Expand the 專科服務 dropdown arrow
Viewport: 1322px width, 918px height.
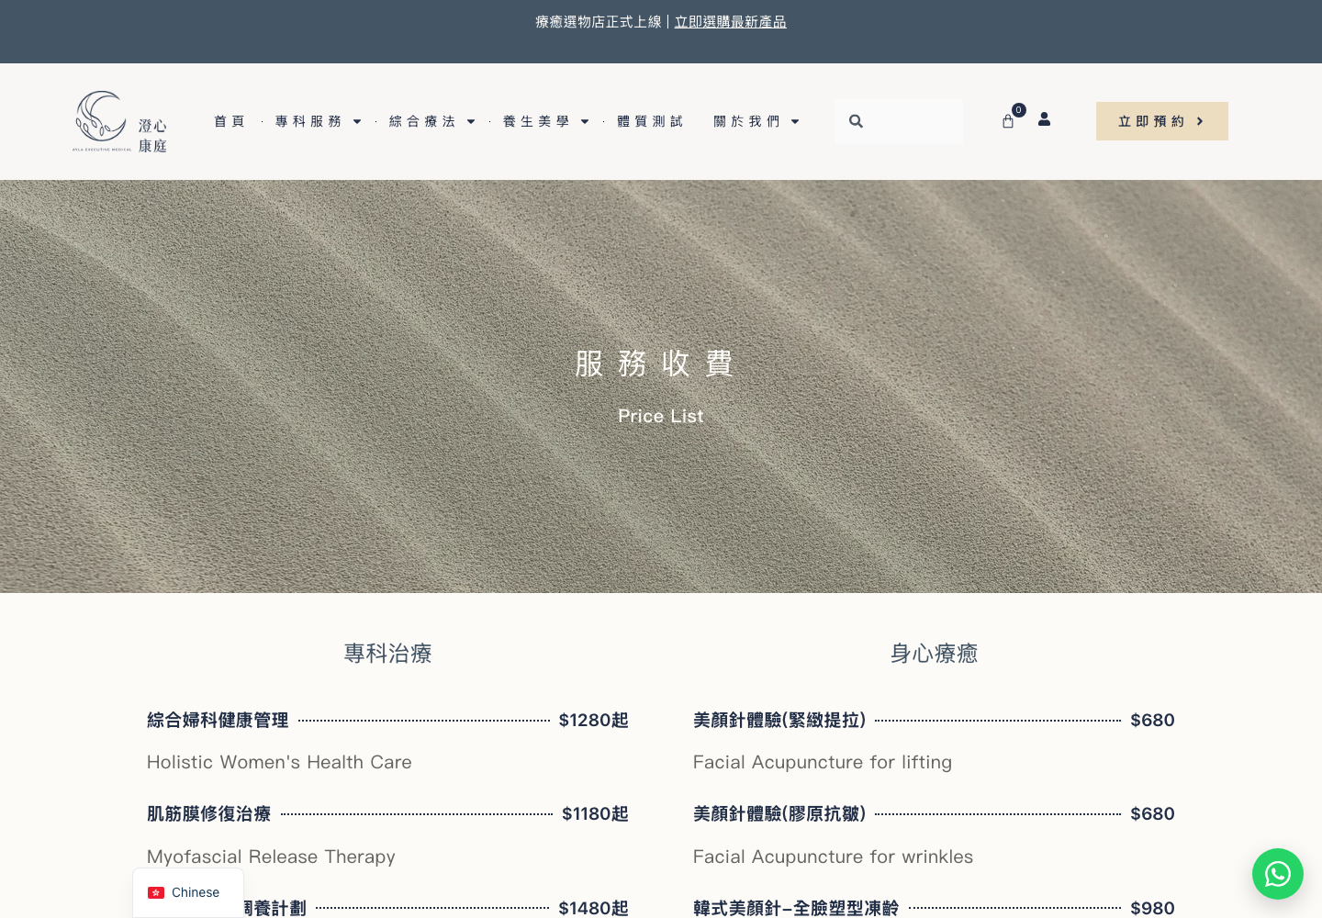357,121
